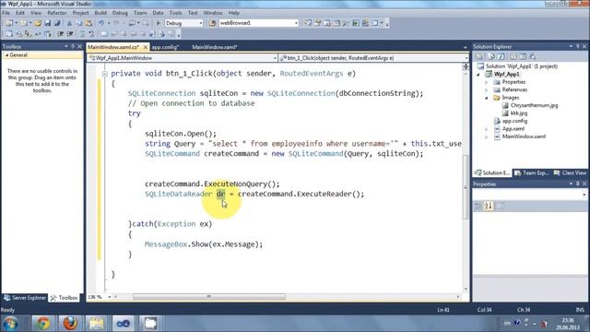Click the Paste toolbar icon
The height and width of the screenshot is (332, 590).
[x=88, y=23]
